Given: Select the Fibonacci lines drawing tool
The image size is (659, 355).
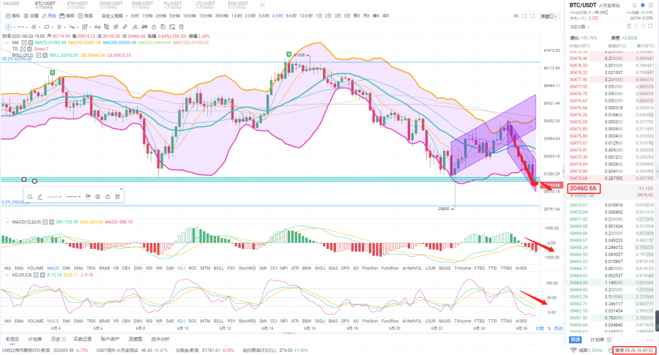Looking at the screenshot, I should click(59, 27).
